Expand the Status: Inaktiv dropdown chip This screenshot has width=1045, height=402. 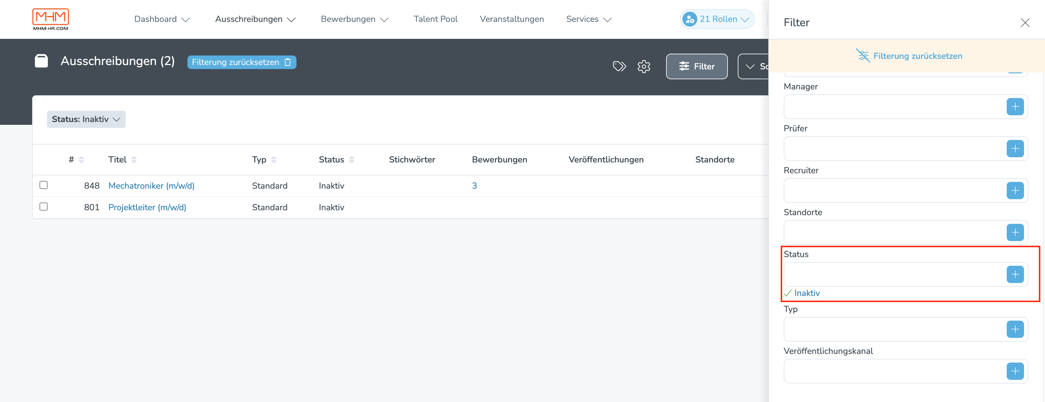(x=86, y=119)
